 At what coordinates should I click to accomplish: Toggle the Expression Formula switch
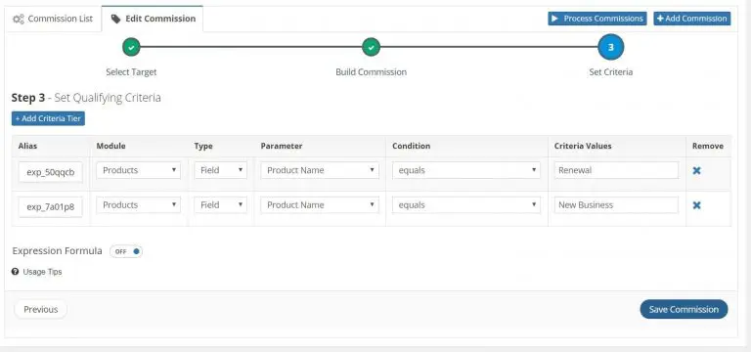[126, 251]
